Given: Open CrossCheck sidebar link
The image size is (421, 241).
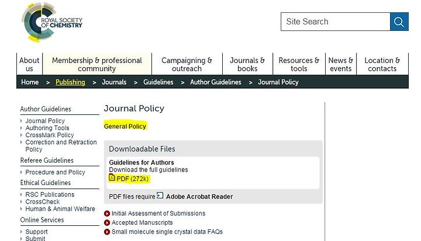Looking at the screenshot, I should pos(43,201).
